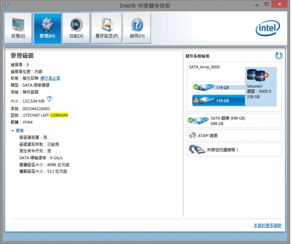The width and height of the screenshot is (291, 244).
Task: Click the 序號 002244116401 text
Action: [x=30, y=108]
